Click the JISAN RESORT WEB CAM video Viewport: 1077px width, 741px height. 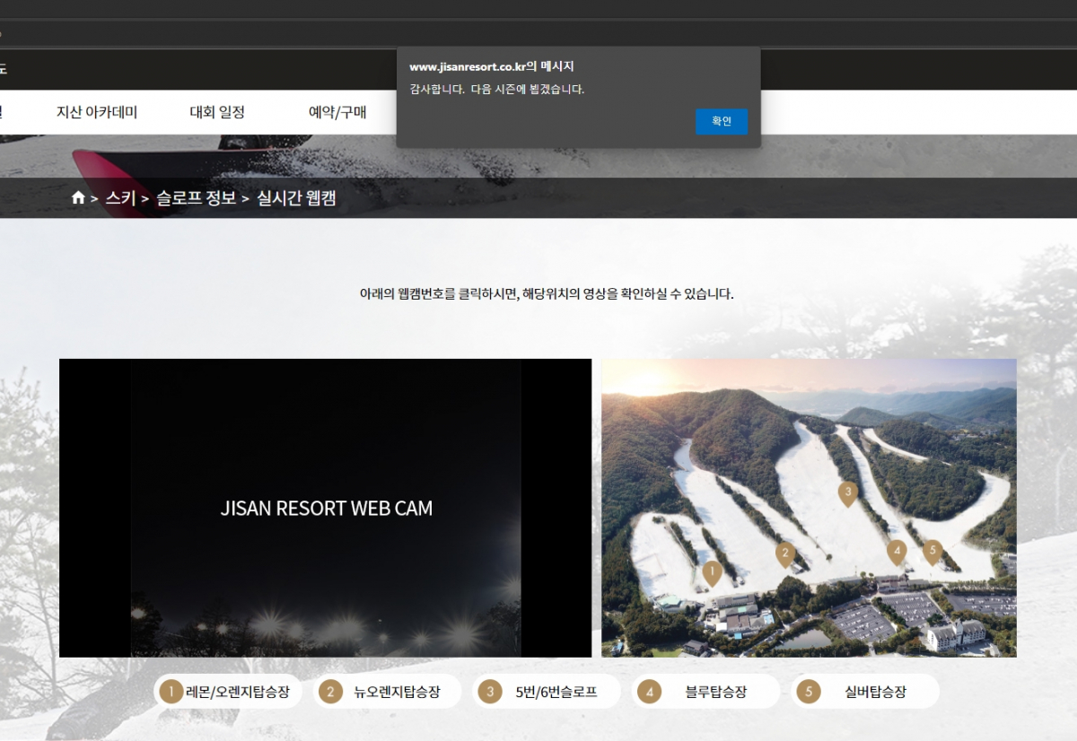point(326,508)
